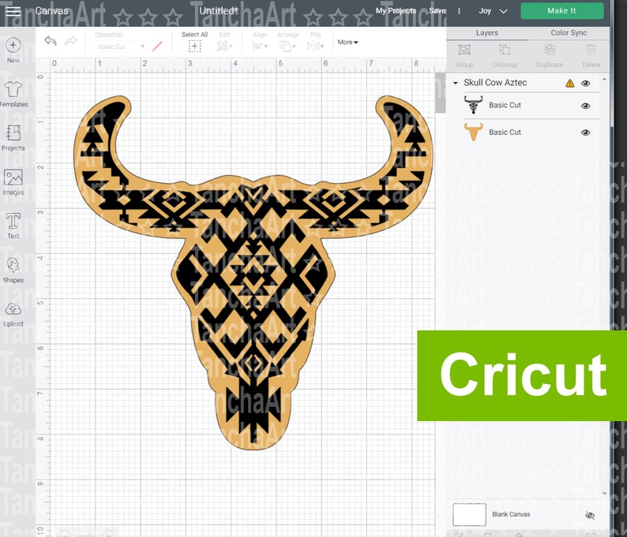Toggle visibility of Skull Cow Aztec group

tap(586, 83)
